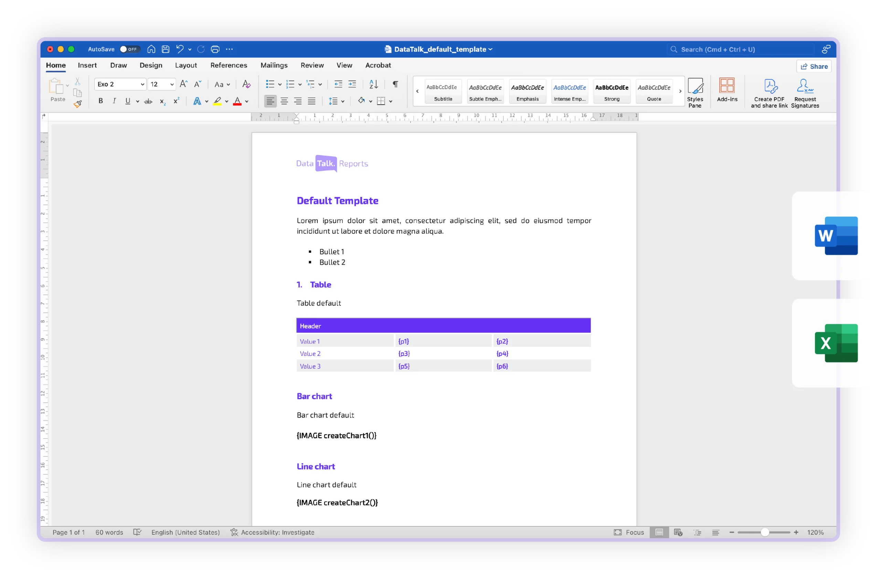Screen dimensions: 881x579
Task: Click the collaboration people icon in title bar
Action: [827, 49]
